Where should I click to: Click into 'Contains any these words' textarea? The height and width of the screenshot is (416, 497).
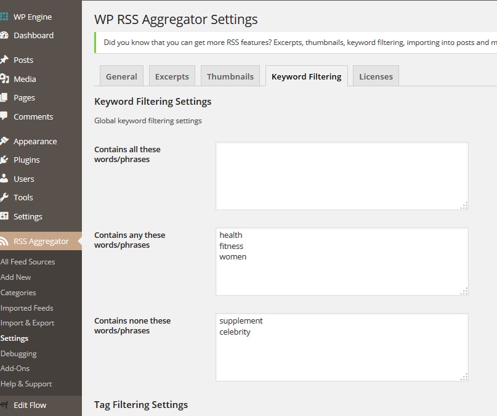click(x=342, y=261)
